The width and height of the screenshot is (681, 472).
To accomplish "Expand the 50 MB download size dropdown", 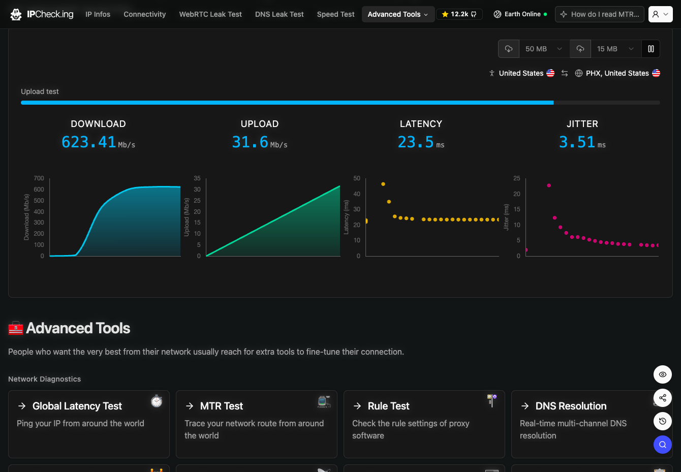I will (544, 49).
